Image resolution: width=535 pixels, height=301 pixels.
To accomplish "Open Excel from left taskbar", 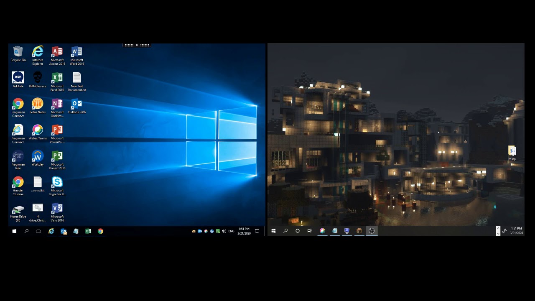I will pyautogui.click(x=88, y=231).
